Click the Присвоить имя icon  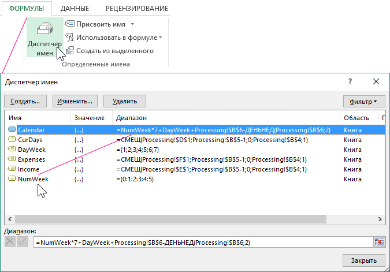70,24
